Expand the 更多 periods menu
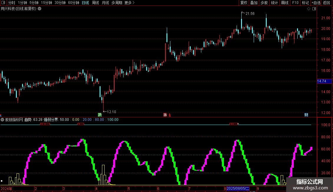333x192 pixels. click(130, 3)
